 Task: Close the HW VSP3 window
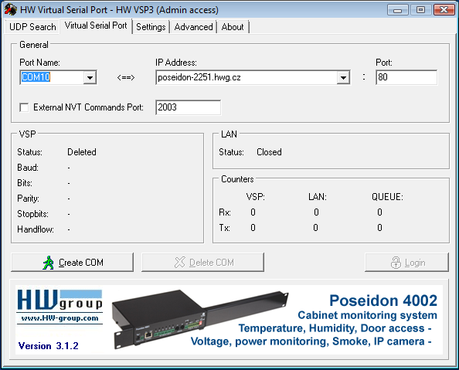click(x=444, y=10)
